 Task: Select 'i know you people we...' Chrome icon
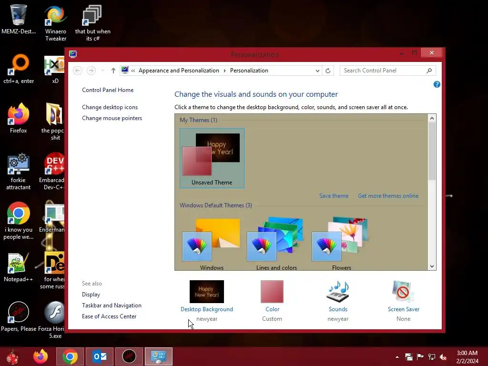(19, 221)
